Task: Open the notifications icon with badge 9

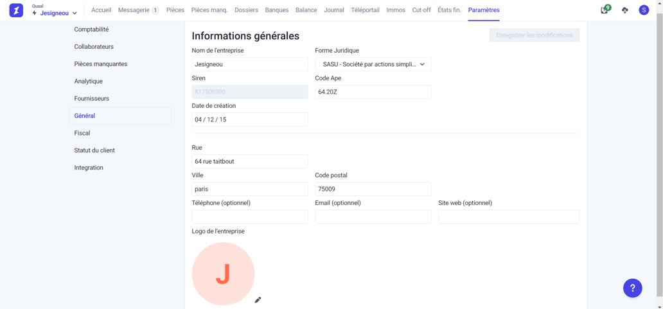Action: coord(605,10)
